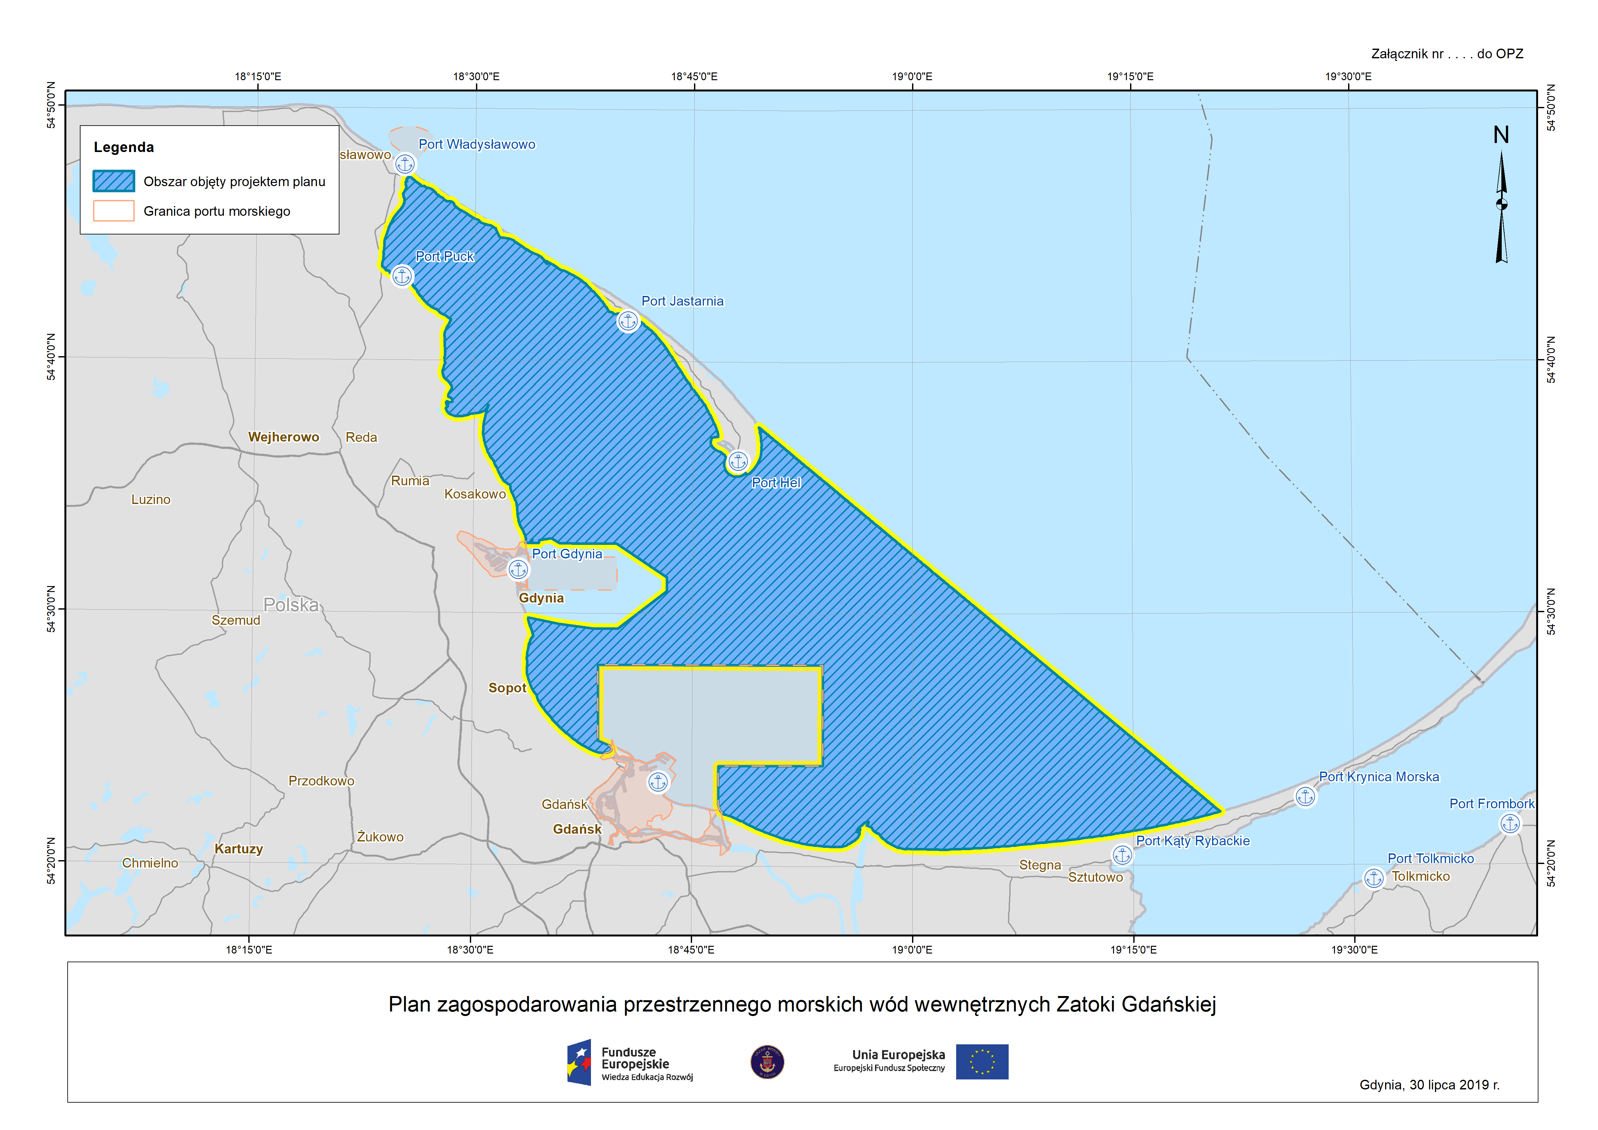Click the north arrow compass symbol
Viewport: 1598px width, 1130px height.
click(x=1501, y=195)
